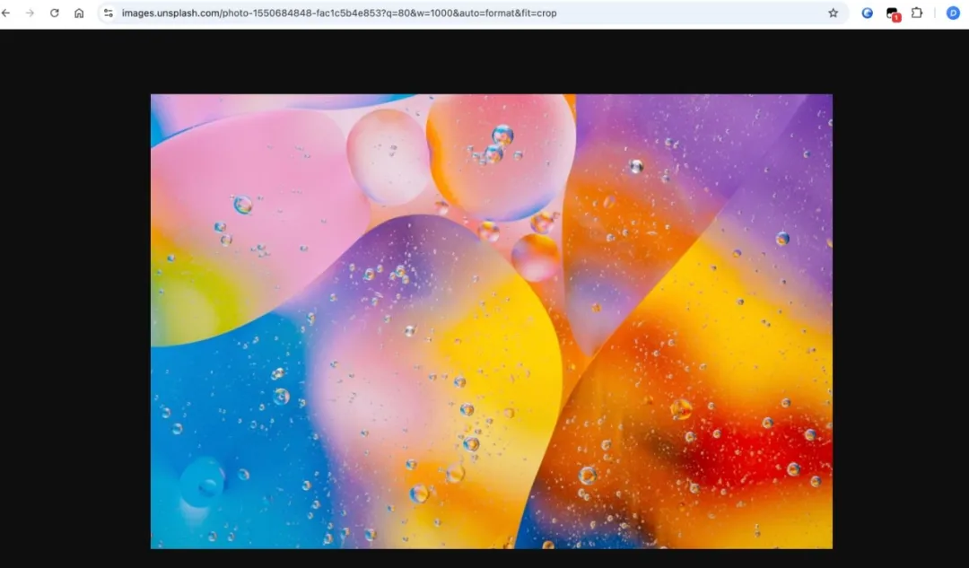Open the profile menu with the D avatar
The width and height of the screenshot is (969, 568).
pyautogui.click(x=953, y=13)
